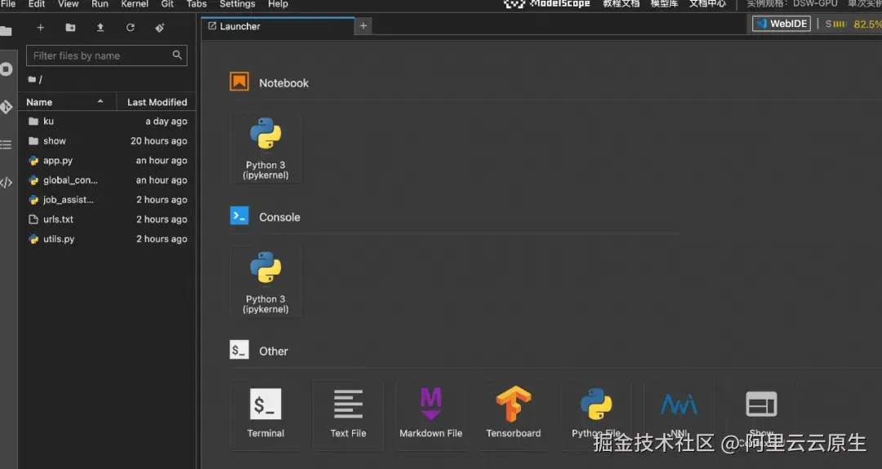Image resolution: width=882 pixels, height=469 pixels.
Task: Select the ku folder
Action: point(107,121)
